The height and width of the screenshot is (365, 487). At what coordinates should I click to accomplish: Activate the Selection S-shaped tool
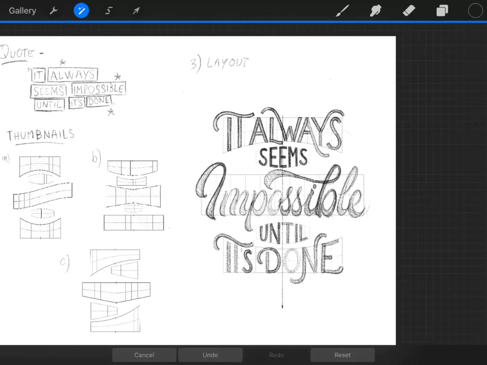coord(109,11)
